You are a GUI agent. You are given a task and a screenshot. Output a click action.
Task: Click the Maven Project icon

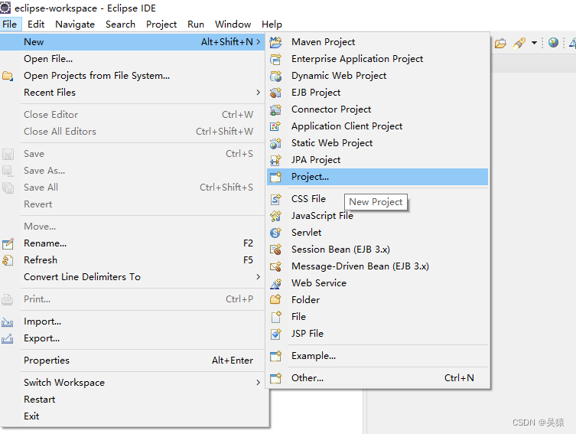click(275, 42)
